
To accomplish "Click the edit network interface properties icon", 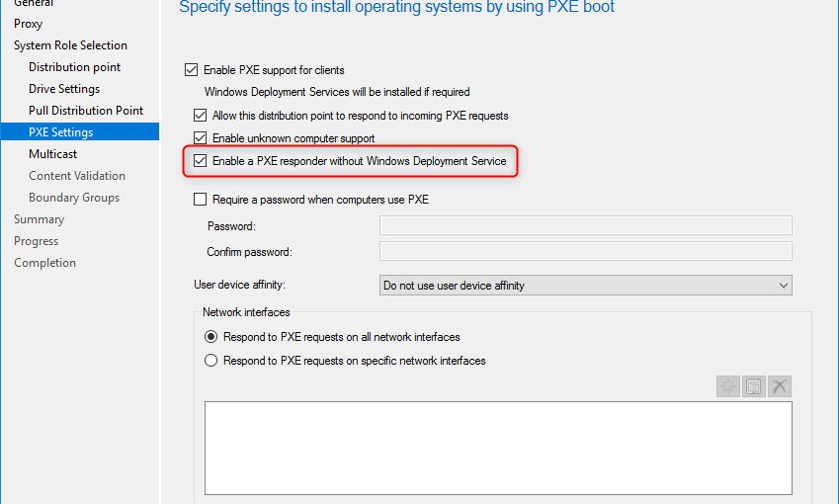I will click(753, 386).
